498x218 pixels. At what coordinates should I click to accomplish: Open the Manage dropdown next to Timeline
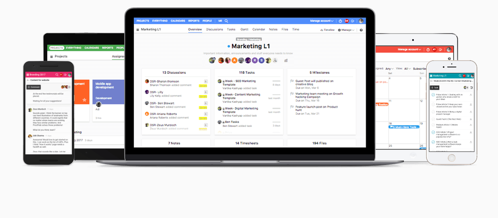pos(346,30)
